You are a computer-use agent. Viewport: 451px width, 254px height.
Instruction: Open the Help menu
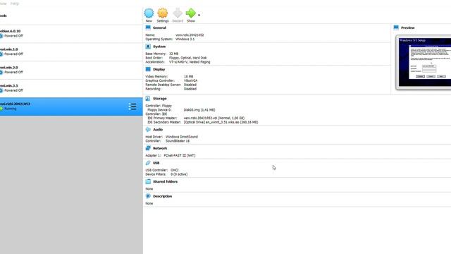(15, 4)
